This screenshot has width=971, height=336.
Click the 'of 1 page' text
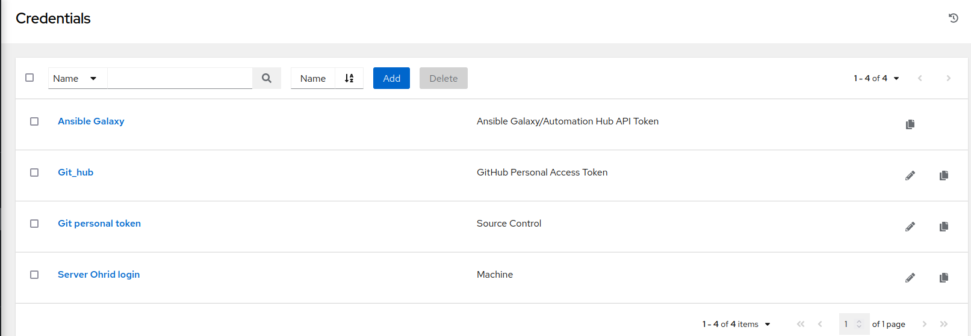click(x=889, y=324)
